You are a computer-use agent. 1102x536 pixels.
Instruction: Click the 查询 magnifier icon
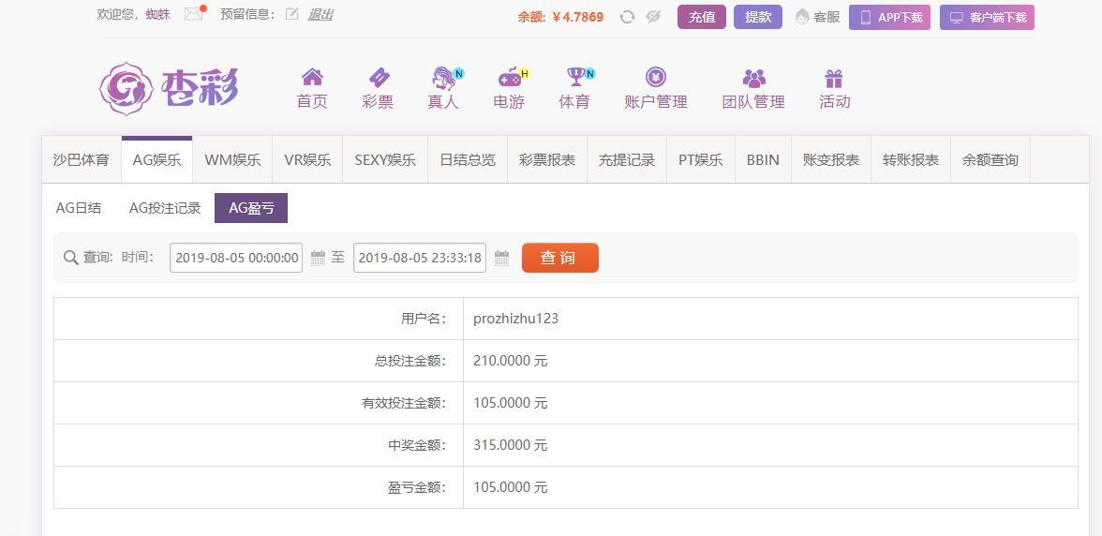[70, 258]
